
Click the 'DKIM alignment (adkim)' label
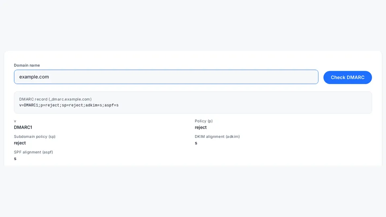(x=217, y=137)
